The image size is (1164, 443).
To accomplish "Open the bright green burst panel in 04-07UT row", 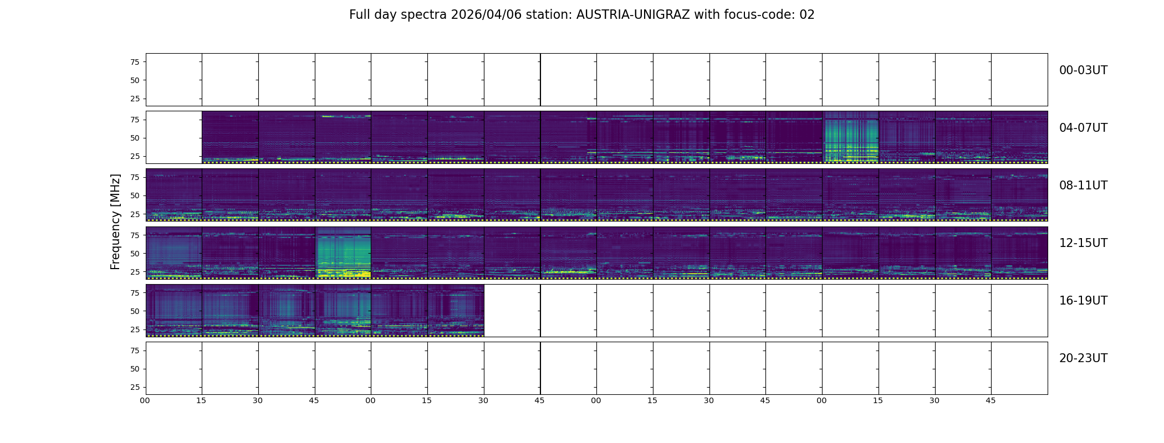I will point(850,137).
